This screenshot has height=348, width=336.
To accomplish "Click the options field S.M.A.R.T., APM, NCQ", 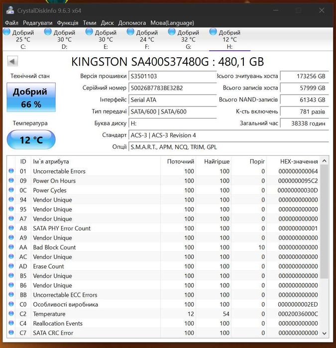I will point(228,147).
